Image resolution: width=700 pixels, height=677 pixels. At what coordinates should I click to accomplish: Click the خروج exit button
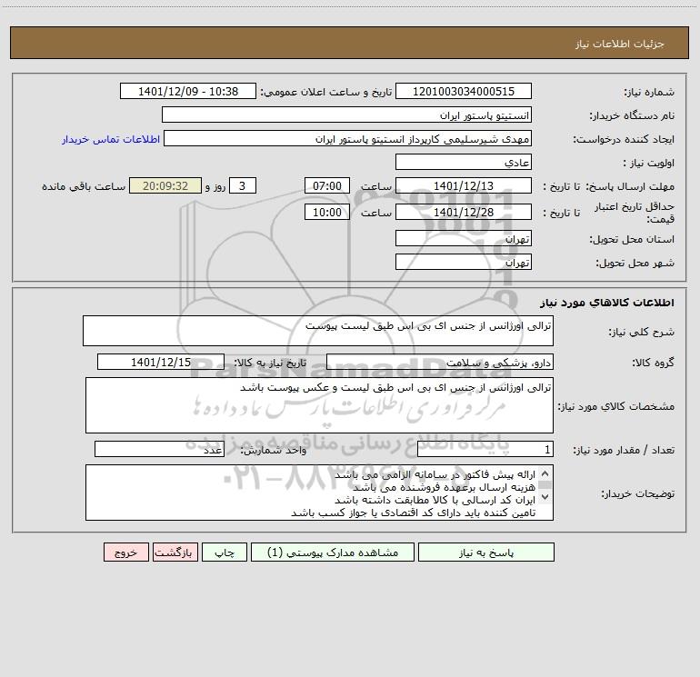point(125,553)
